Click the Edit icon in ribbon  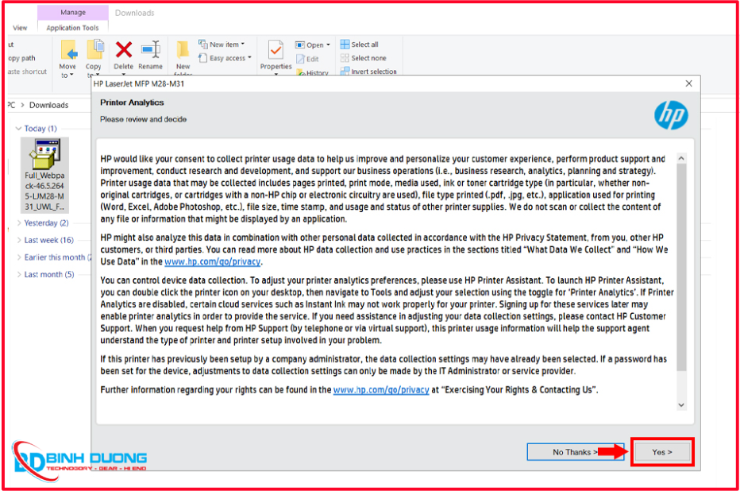301,59
